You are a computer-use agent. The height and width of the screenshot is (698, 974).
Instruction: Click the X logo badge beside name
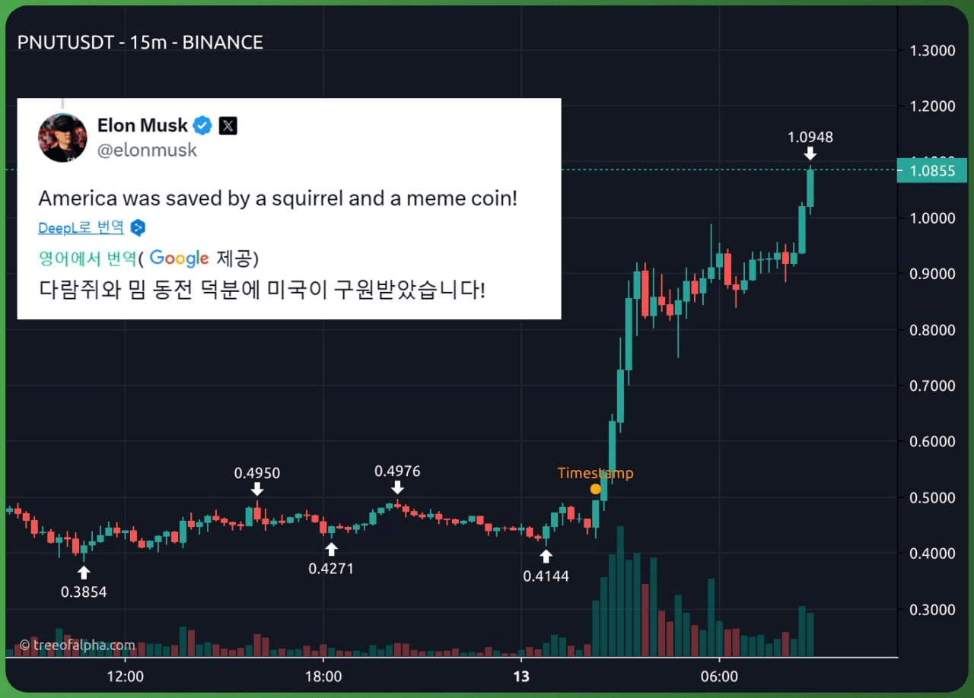[x=228, y=125]
